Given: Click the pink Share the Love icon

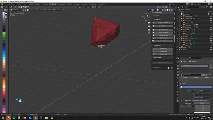Looking at the screenshot, I should (x=172, y=68).
